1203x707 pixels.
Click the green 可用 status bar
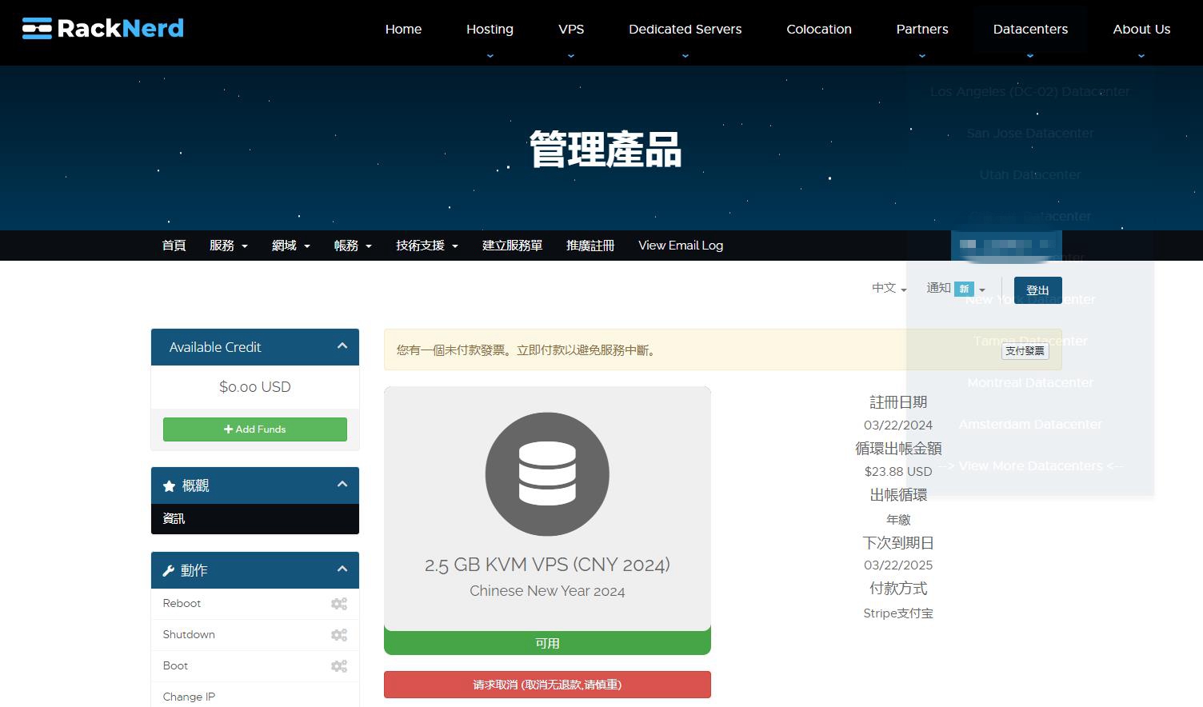[547, 643]
